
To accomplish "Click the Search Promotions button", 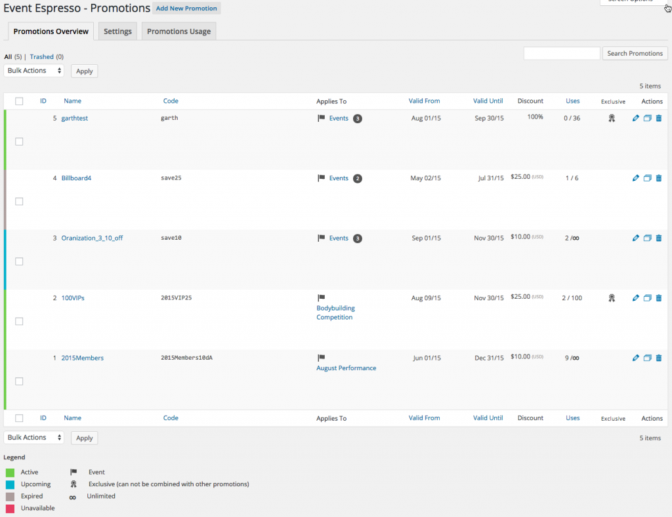I will 635,54.
